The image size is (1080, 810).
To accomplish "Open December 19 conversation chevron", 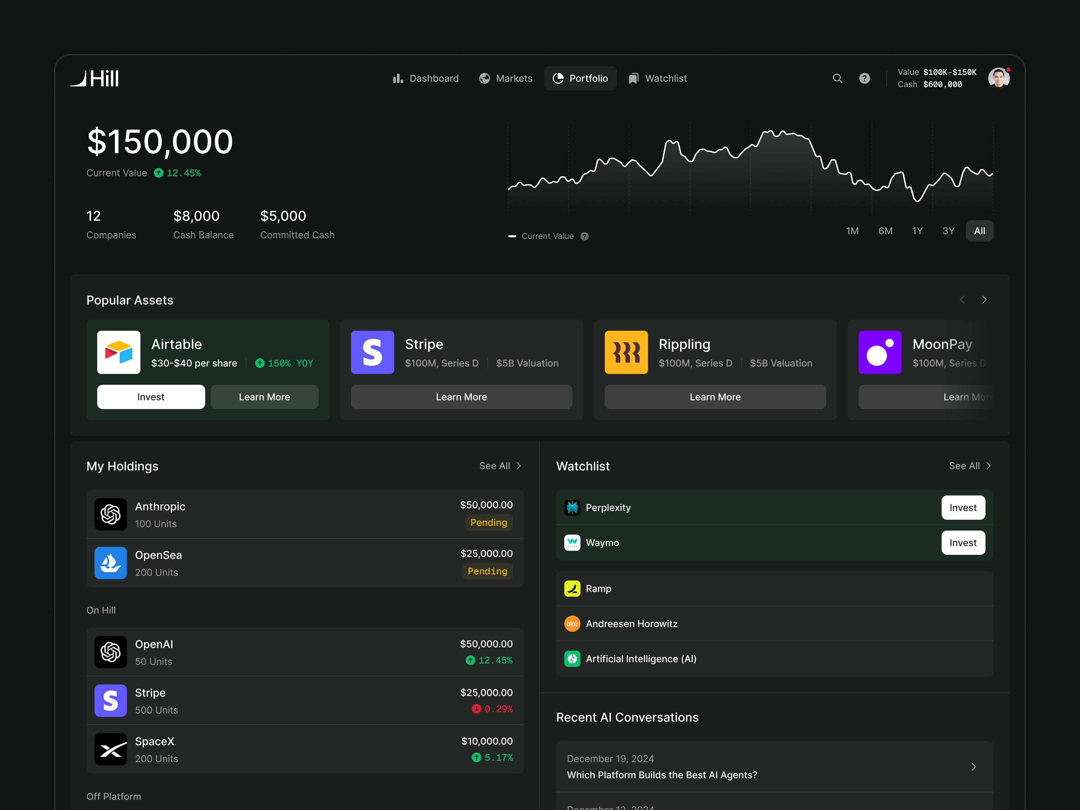I will [973, 766].
